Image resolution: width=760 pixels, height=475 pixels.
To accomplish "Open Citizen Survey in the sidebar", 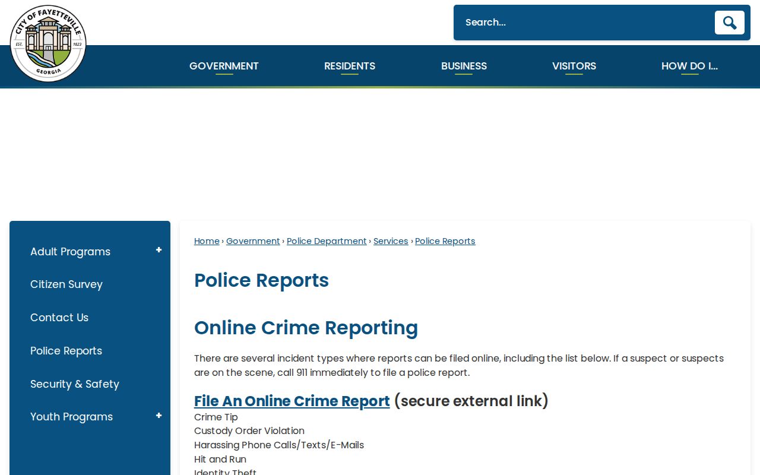I will pyautogui.click(x=66, y=284).
